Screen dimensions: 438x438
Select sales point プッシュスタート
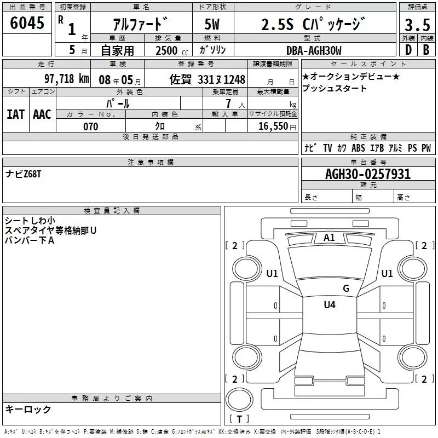tap(335, 88)
